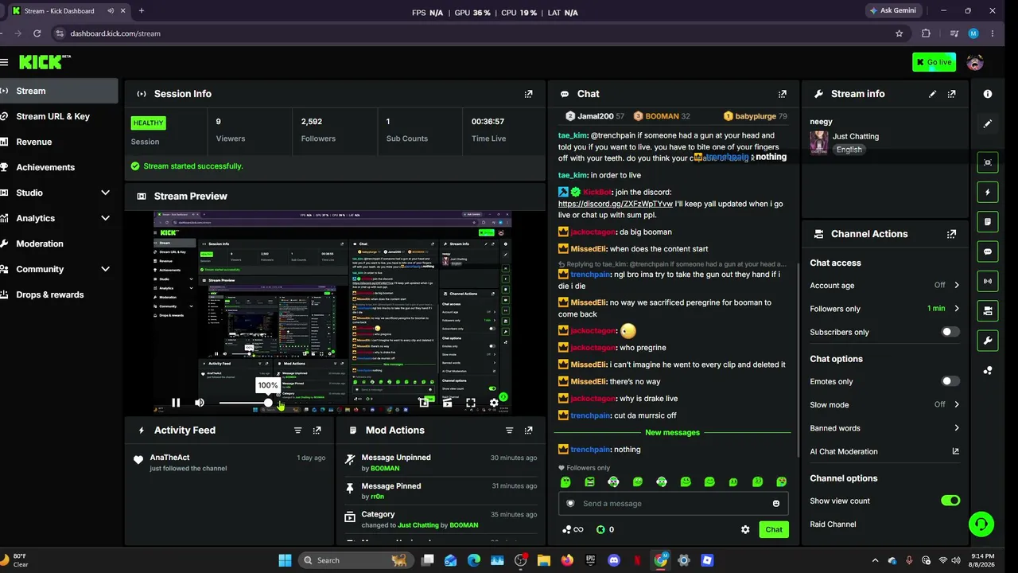This screenshot has width=1018, height=573.
Task: Adjust the stream preview volume slider
Action: click(x=247, y=403)
